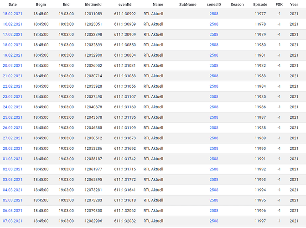Screen dimensions: 306x228
Task: Open seriesID 2508 link in 15.02.2021 row
Action: coord(214,14)
